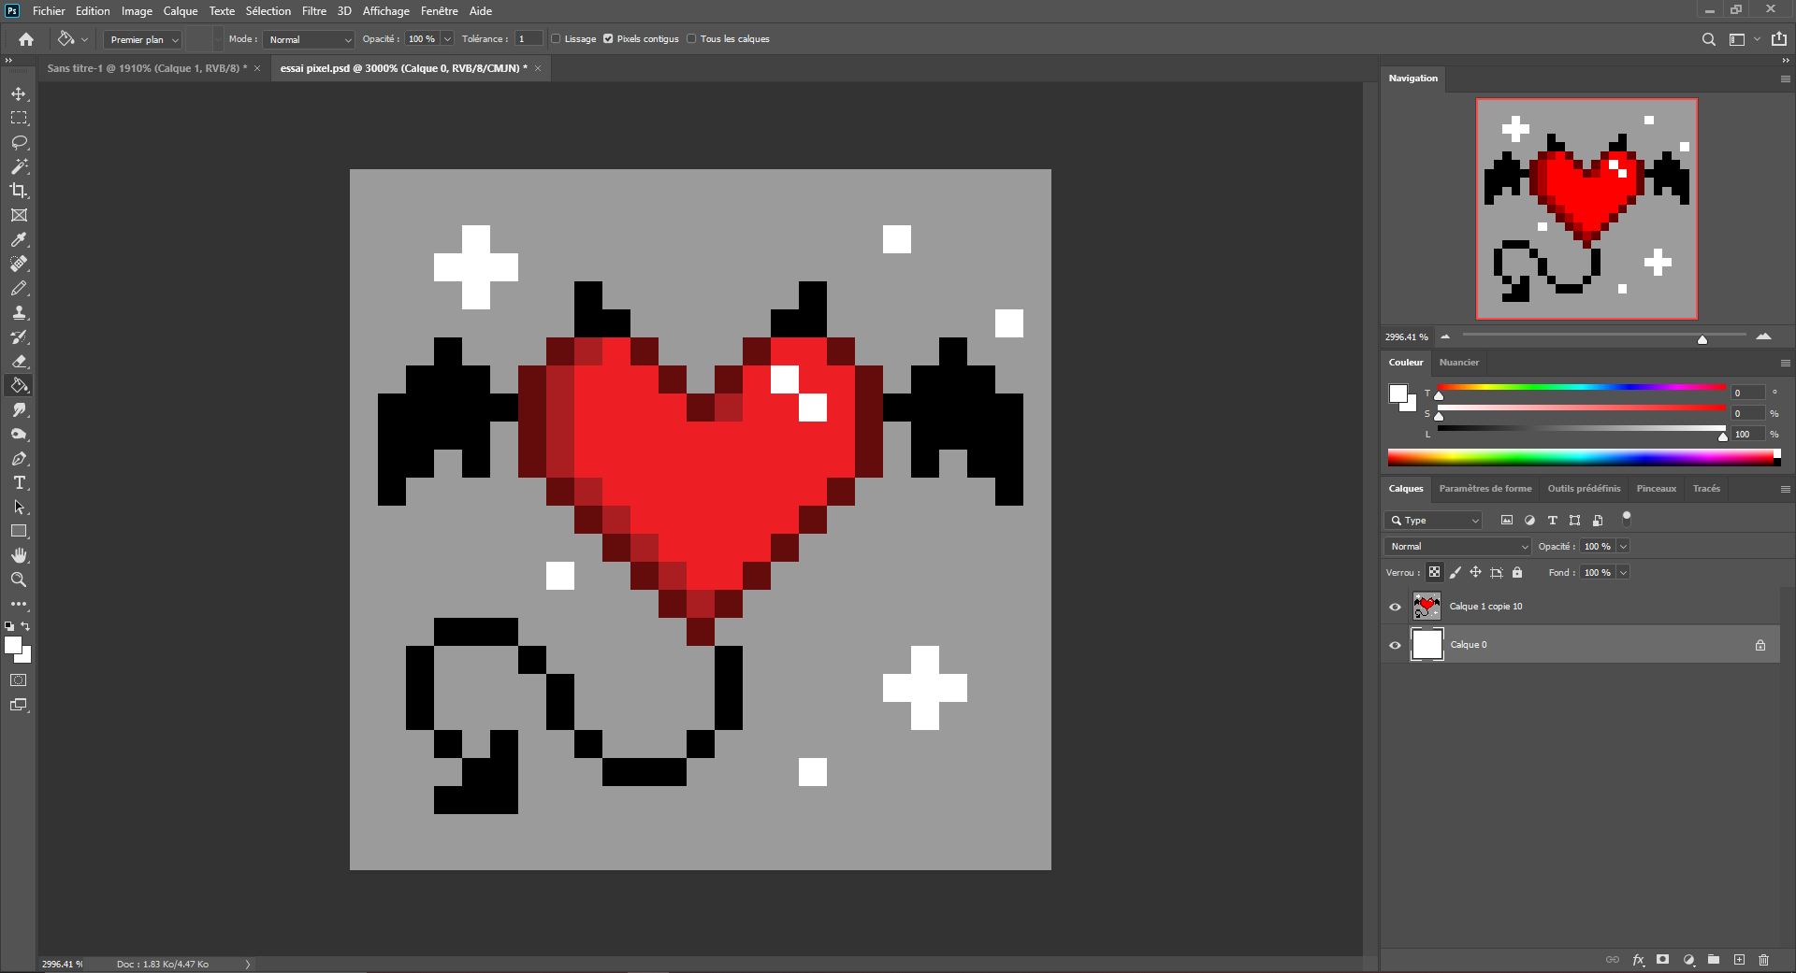The height and width of the screenshot is (973, 1796).
Task: Select the Eraser tool
Action: pyautogui.click(x=19, y=362)
